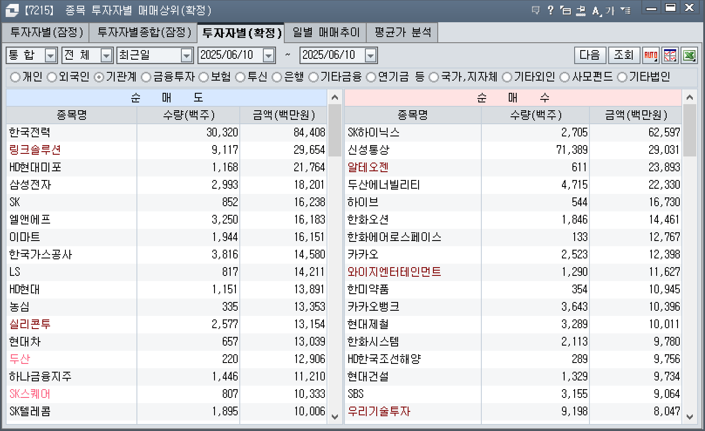Viewport: 705px width, 431px height.
Task: Open the end date calendar dropdown
Action: point(371,55)
